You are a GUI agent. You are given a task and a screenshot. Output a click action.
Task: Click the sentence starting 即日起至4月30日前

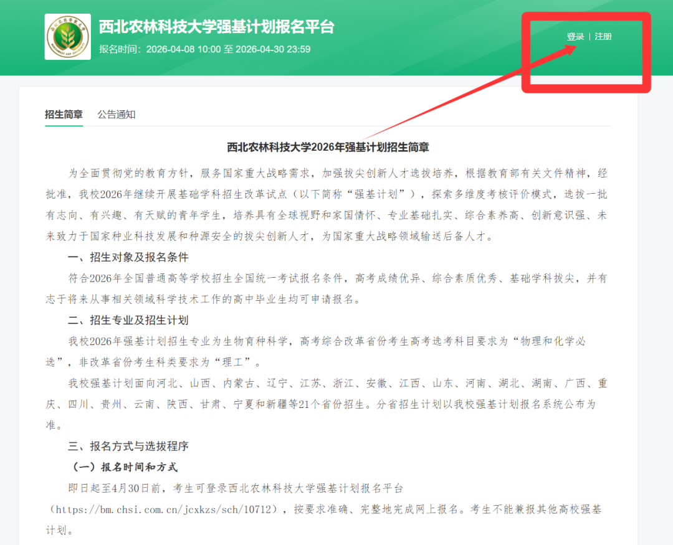237,488
